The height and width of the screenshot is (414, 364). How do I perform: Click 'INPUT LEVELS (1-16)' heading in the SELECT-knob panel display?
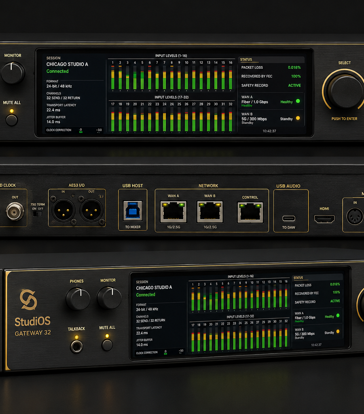click(x=171, y=56)
